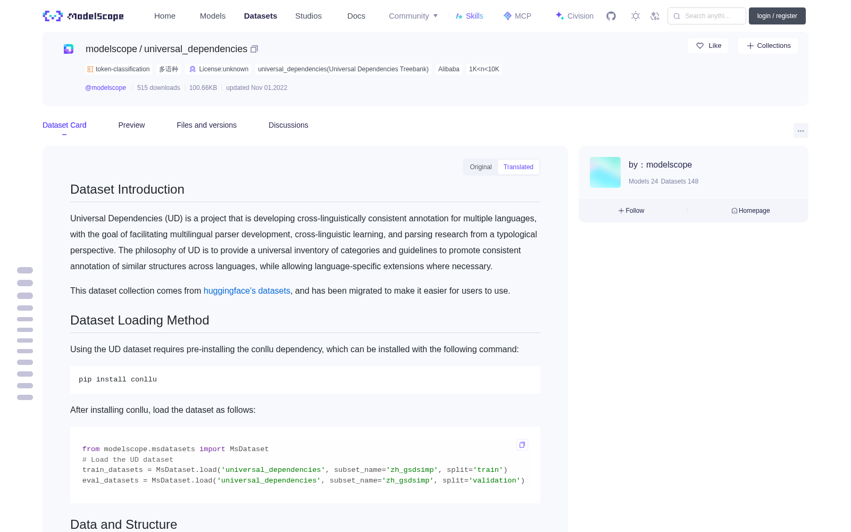
Task: Click the Alibaba tag
Action: click(x=449, y=69)
